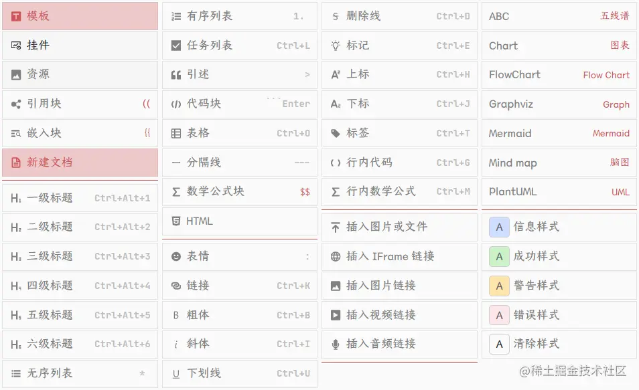Select the 代码块 code block tool

pyautogui.click(x=239, y=104)
